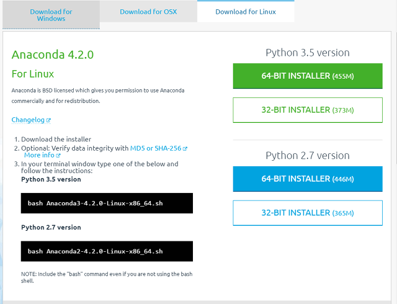Click external-link icon after SHA-256
397x304 pixels.
[185, 149]
